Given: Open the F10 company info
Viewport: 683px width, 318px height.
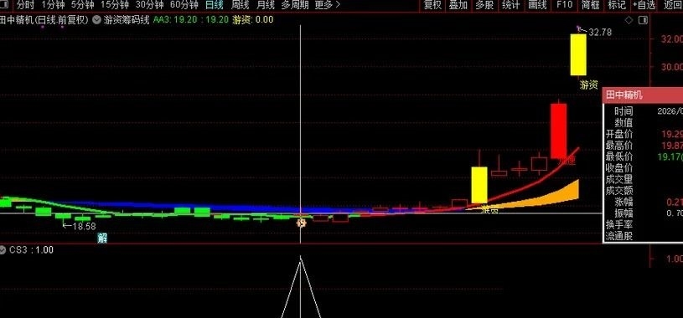Looking at the screenshot, I should pyautogui.click(x=564, y=5).
